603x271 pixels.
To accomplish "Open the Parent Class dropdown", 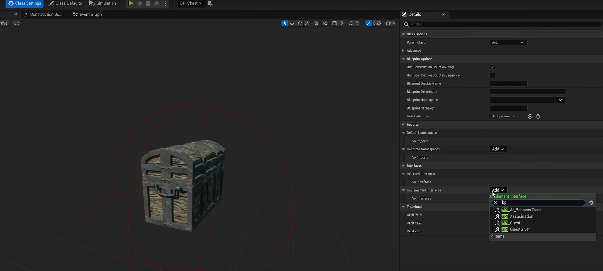I will pos(508,43).
